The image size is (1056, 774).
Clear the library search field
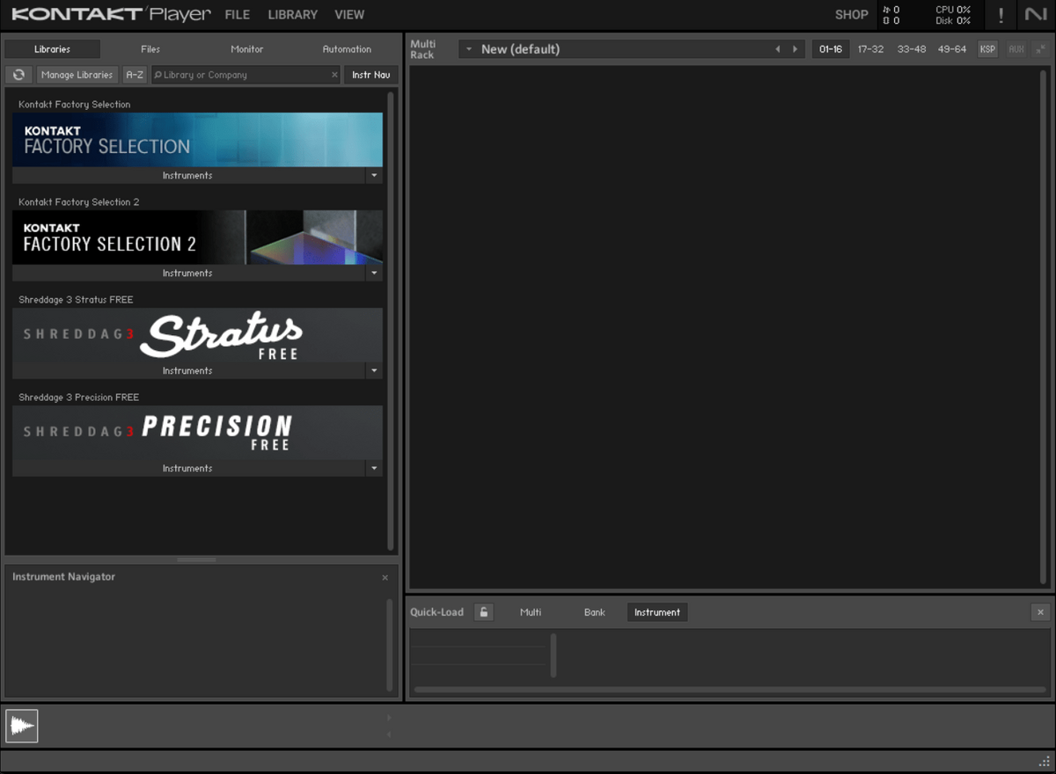click(x=334, y=75)
